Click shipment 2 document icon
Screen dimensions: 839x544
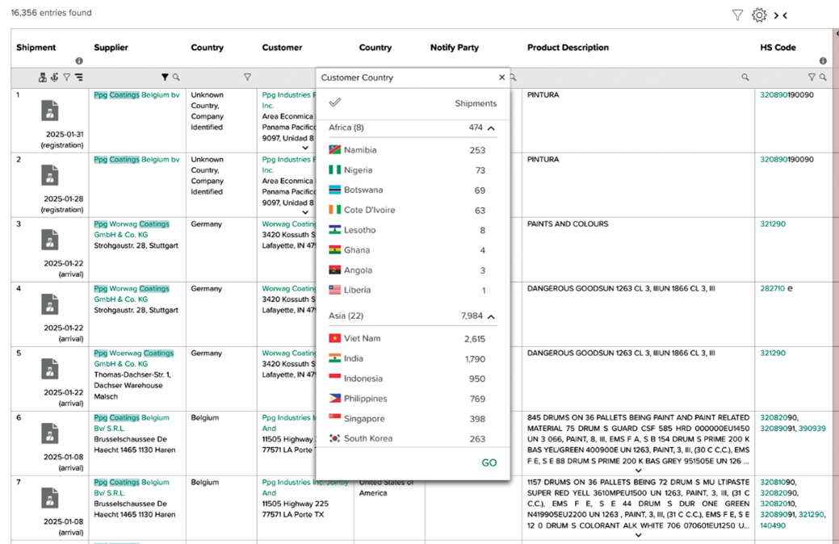tap(50, 175)
